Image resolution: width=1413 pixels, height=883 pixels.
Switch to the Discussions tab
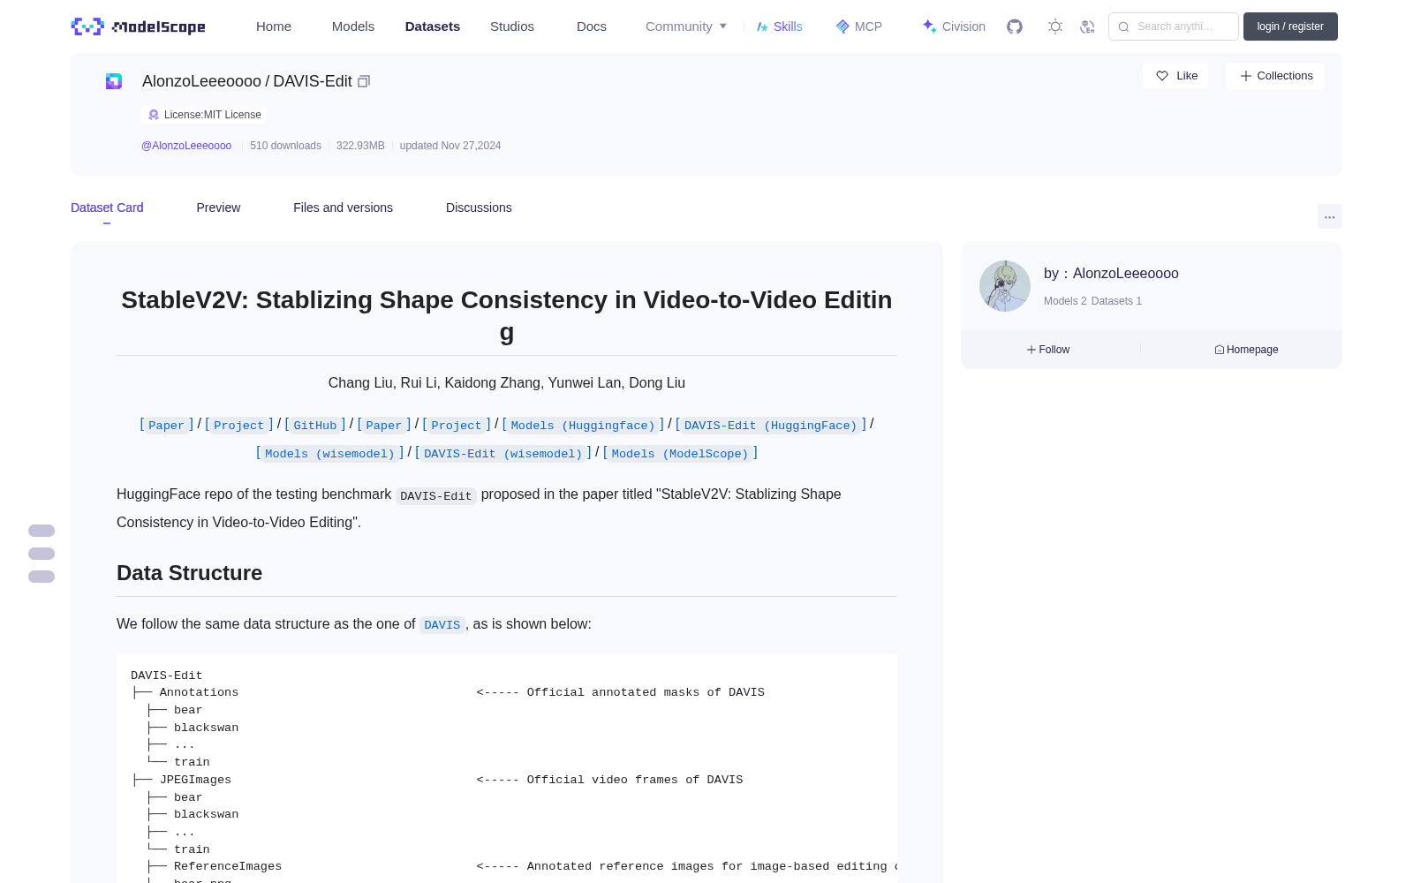(x=479, y=208)
